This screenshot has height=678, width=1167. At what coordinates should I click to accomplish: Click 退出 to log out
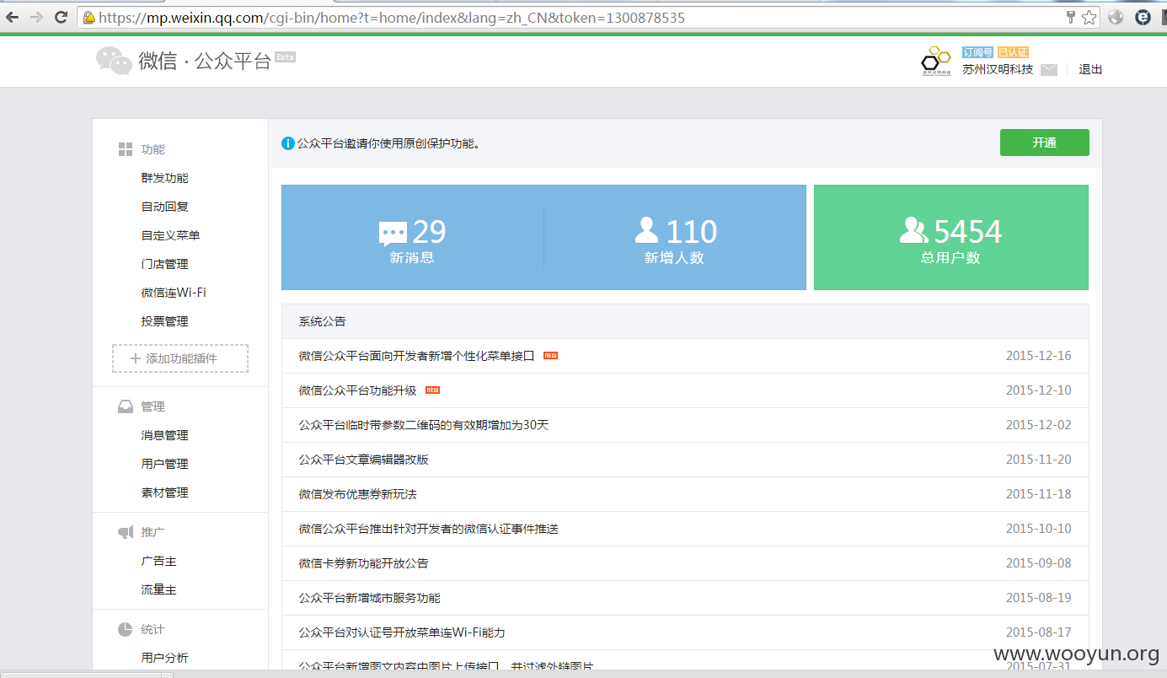tap(1091, 70)
